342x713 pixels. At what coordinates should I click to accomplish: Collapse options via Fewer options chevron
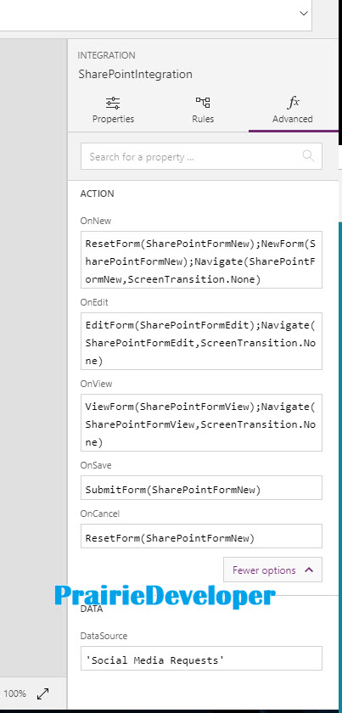(309, 570)
